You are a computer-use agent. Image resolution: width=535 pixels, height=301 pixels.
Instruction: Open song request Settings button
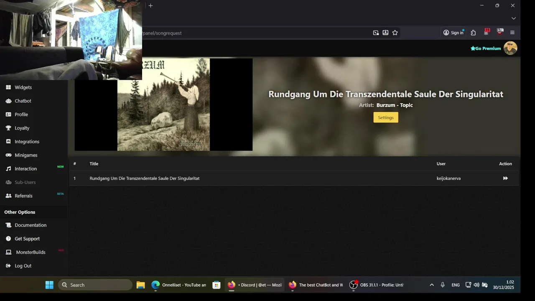point(386,117)
